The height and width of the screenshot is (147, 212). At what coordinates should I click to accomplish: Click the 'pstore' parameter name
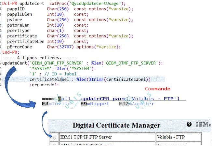tap(15, 20)
